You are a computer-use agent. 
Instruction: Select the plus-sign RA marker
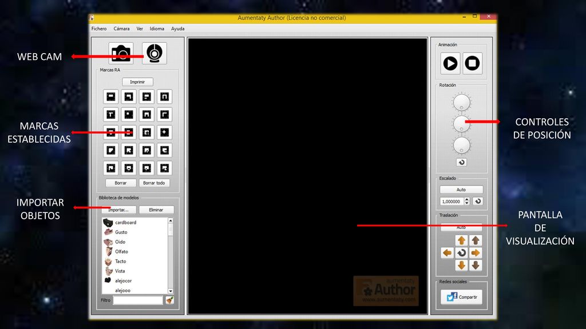pyautogui.click(x=164, y=133)
